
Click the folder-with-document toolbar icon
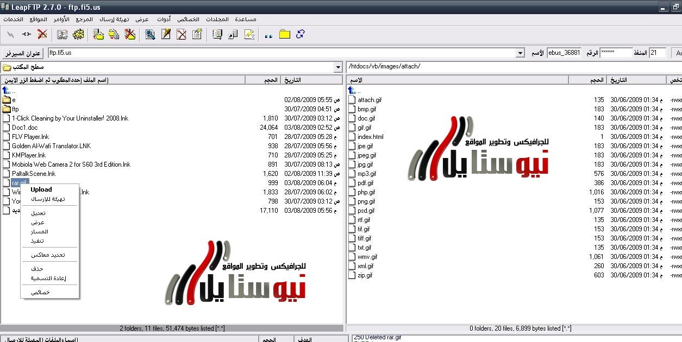(98, 34)
